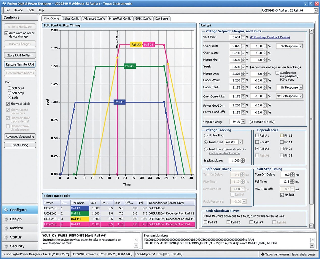
Task: Select the Soft Stop plot option
Action: [x=9, y=93]
